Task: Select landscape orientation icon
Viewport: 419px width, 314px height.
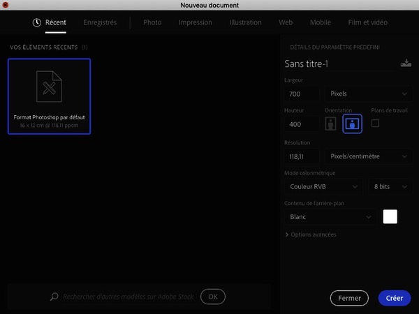Action: click(x=352, y=124)
